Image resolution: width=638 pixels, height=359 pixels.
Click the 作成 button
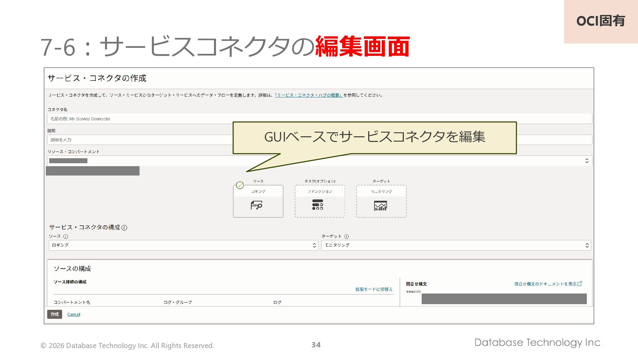[54, 314]
